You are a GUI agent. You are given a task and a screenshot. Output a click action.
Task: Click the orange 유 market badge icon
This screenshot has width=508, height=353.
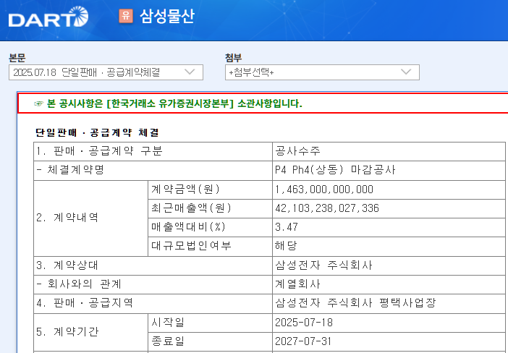tap(126, 16)
